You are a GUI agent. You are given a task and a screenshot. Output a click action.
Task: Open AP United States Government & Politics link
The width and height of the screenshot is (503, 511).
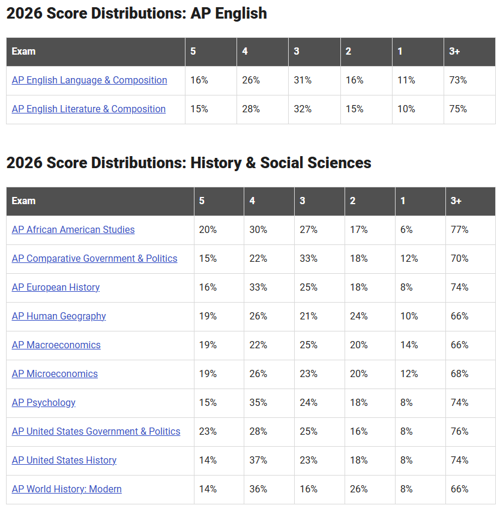coord(96,432)
